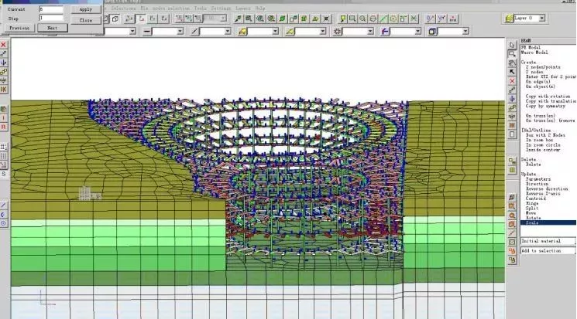Click the S icon in left toolbar

coord(4,175)
